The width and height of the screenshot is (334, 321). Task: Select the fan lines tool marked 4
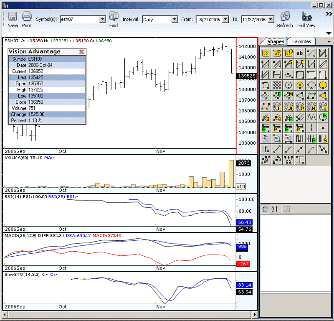pos(277,117)
